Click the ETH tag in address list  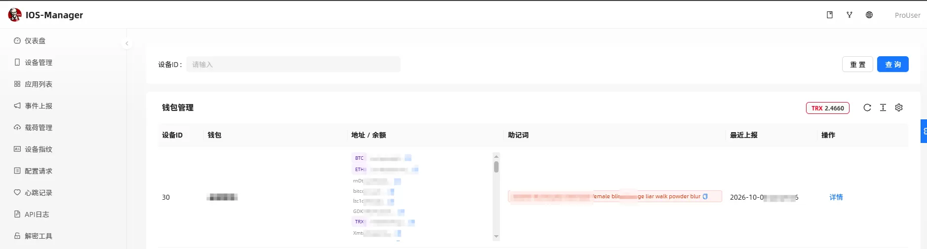(359, 170)
